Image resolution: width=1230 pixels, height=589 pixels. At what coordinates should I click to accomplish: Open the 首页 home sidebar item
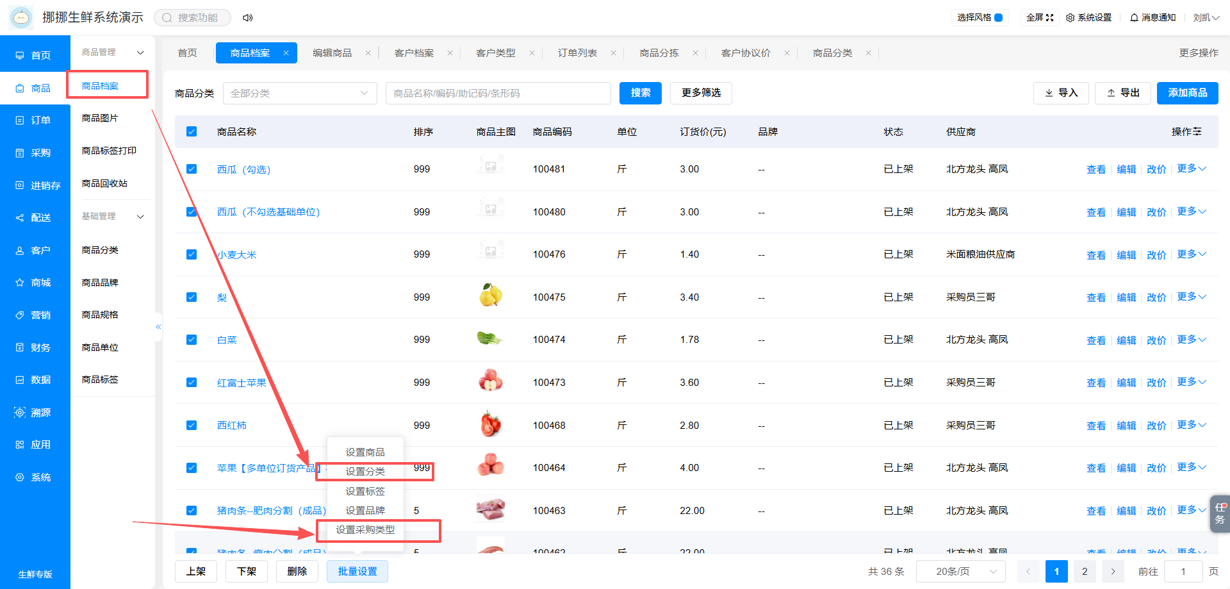pos(35,56)
